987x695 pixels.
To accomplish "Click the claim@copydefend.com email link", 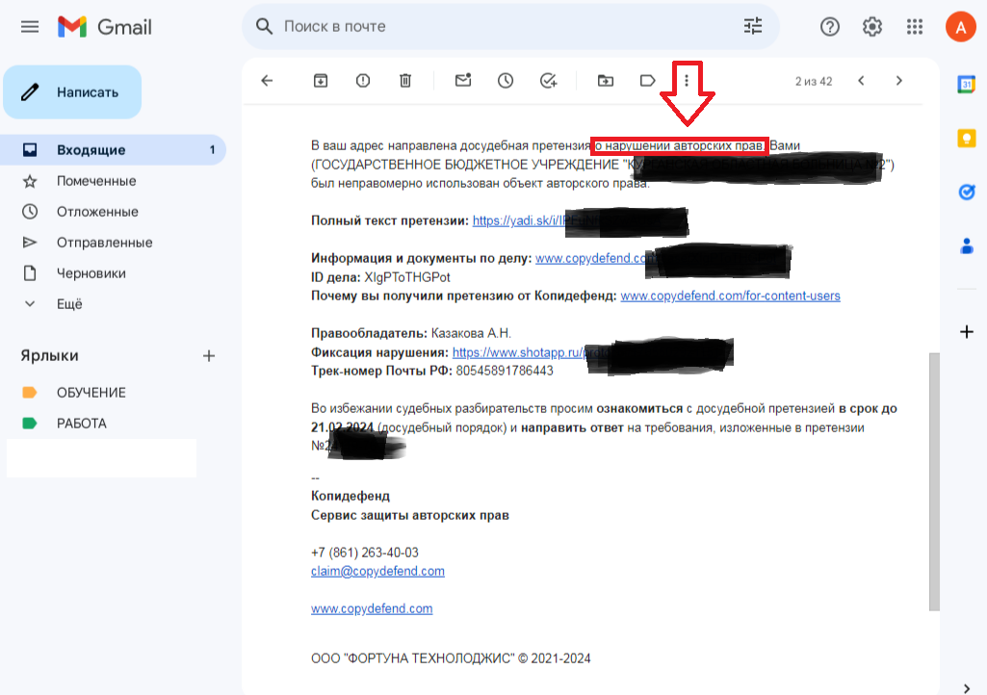I will tap(377, 571).
